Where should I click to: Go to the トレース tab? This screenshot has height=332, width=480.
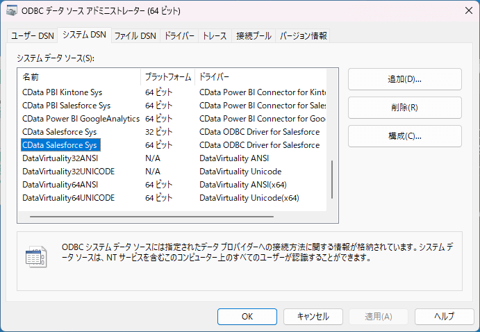[215, 35]
